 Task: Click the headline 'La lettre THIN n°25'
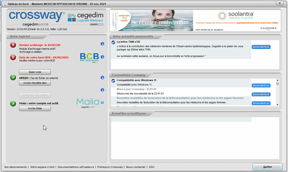coord(129,42)
